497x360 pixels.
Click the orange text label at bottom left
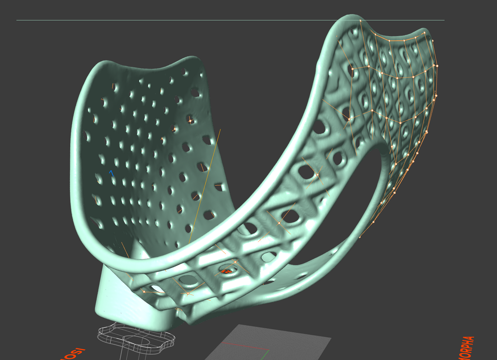[x=73, y=354]
